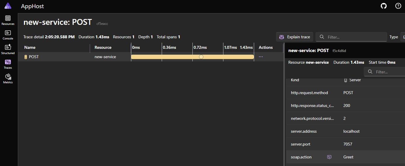The height and width of the screenshot is (166, 405).
Task: Open the Console logs page
Action: pyautogui.click(x=8, y=35)
